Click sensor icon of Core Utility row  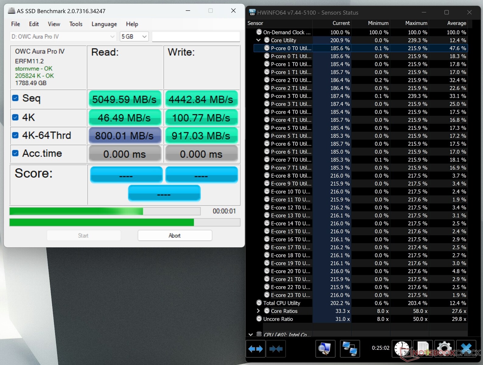click(x=267, y=40)
